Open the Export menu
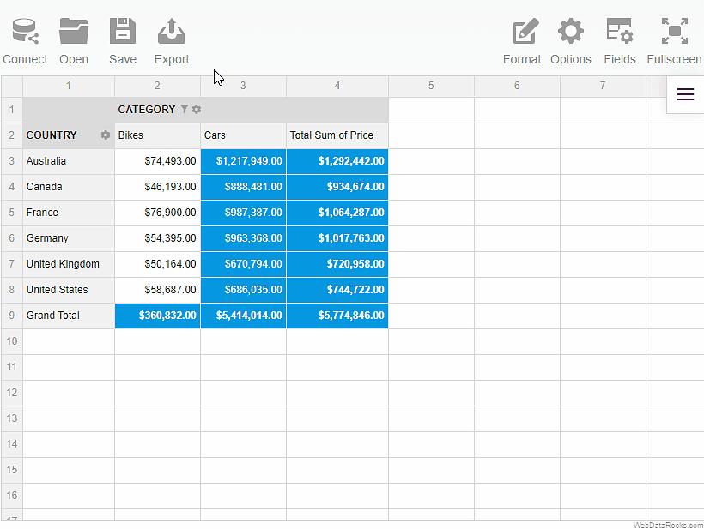 coord(172,33)
